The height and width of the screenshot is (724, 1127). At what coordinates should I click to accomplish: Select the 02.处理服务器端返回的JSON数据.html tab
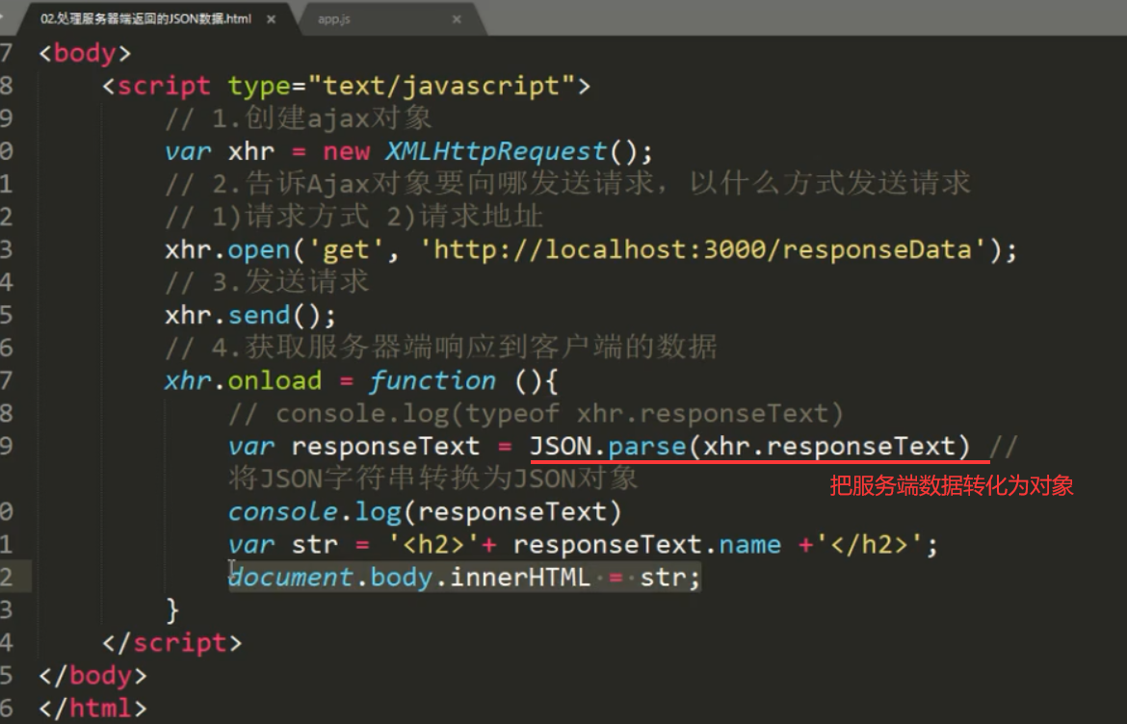(x=145, y=18)
